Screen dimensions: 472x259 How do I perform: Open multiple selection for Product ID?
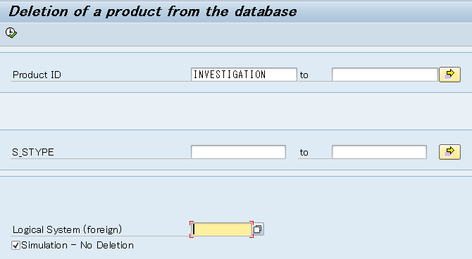[x=449, y=75]
